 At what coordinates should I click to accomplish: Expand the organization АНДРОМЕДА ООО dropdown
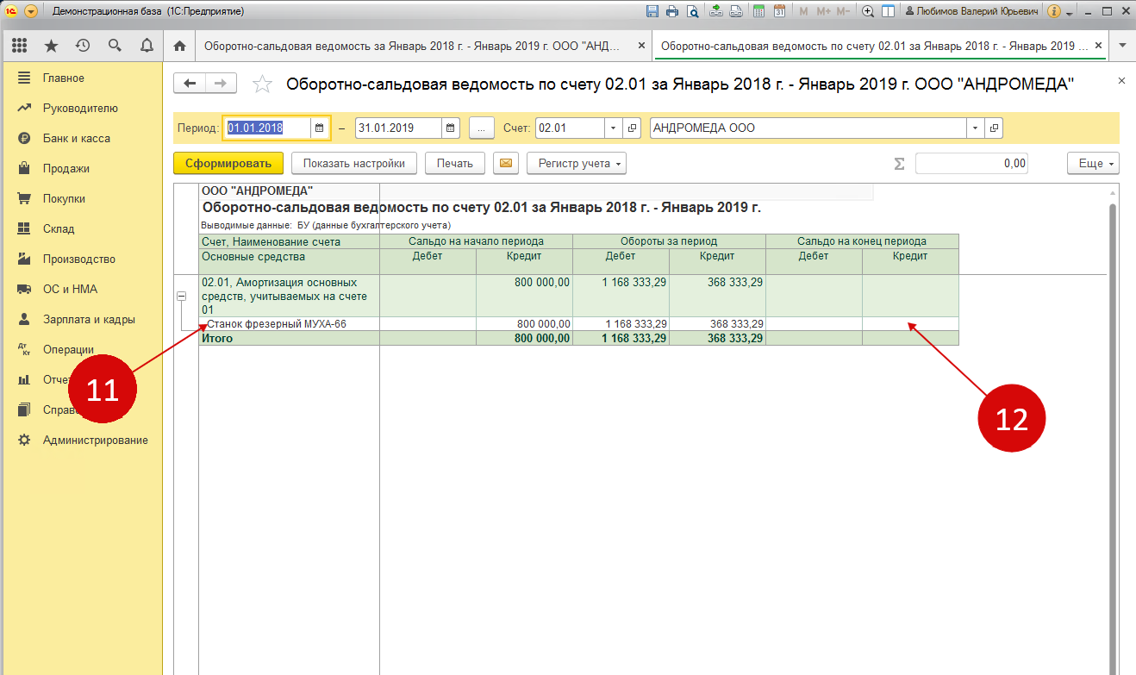point(975,128)
